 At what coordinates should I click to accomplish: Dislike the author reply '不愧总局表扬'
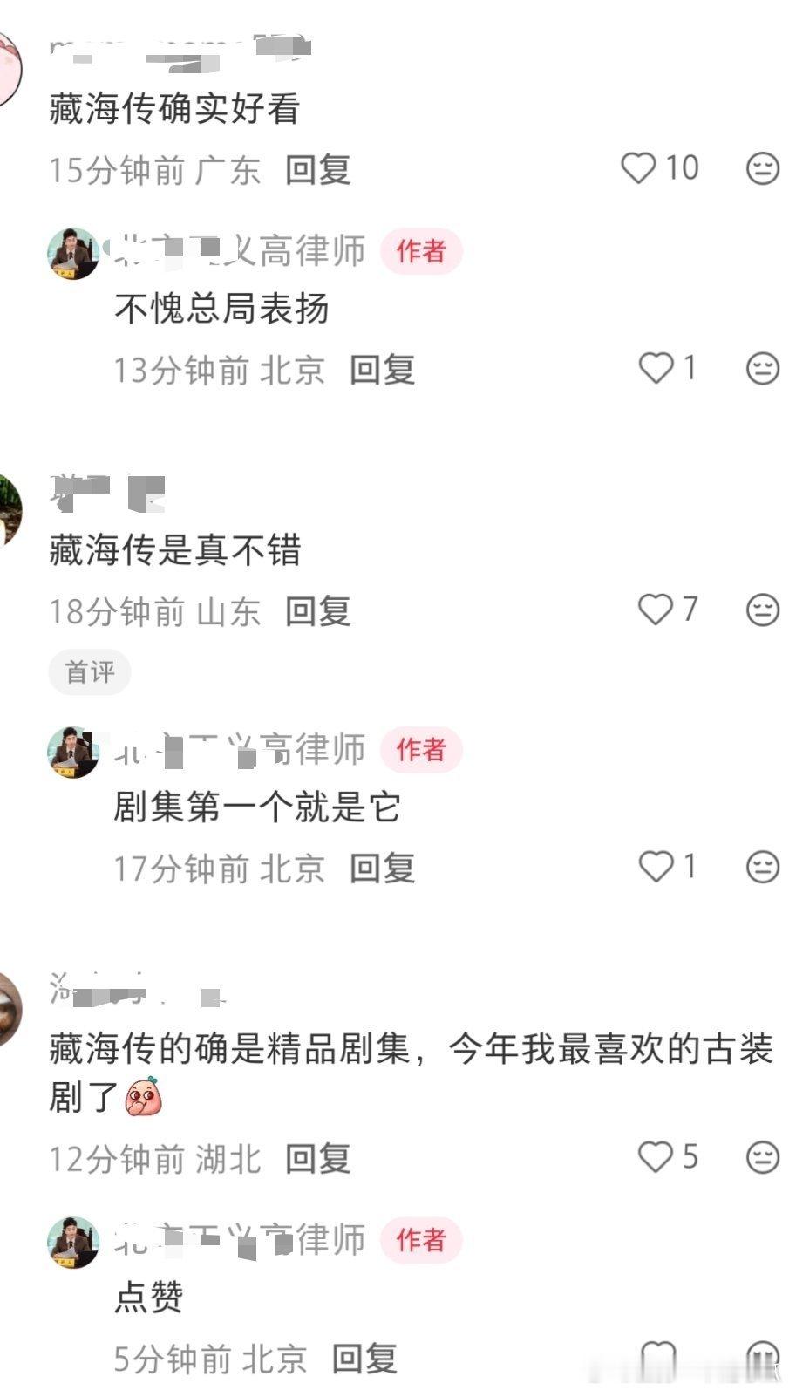[x=763, y=368]
